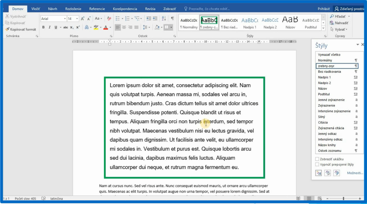This screenshot has width=367, height=204.
Task: Click the italic formatting icon
Action: click(x=49, y=27)
